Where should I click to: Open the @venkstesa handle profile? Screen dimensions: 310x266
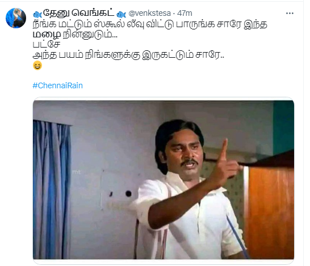click(149, 13)
